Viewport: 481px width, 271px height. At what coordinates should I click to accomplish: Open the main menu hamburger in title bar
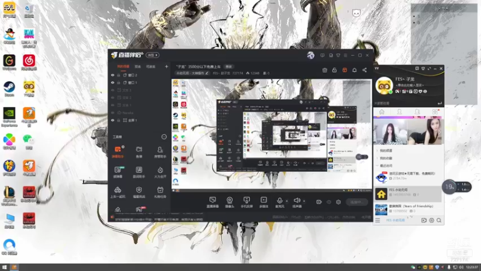(345, 55)
